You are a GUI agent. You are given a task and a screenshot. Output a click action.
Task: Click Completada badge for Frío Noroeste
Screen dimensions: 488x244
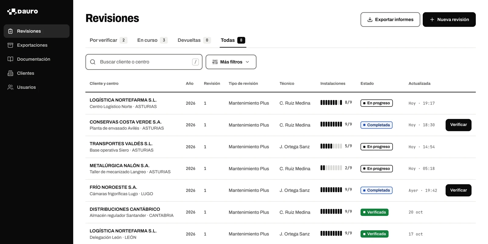pos(376,190)
